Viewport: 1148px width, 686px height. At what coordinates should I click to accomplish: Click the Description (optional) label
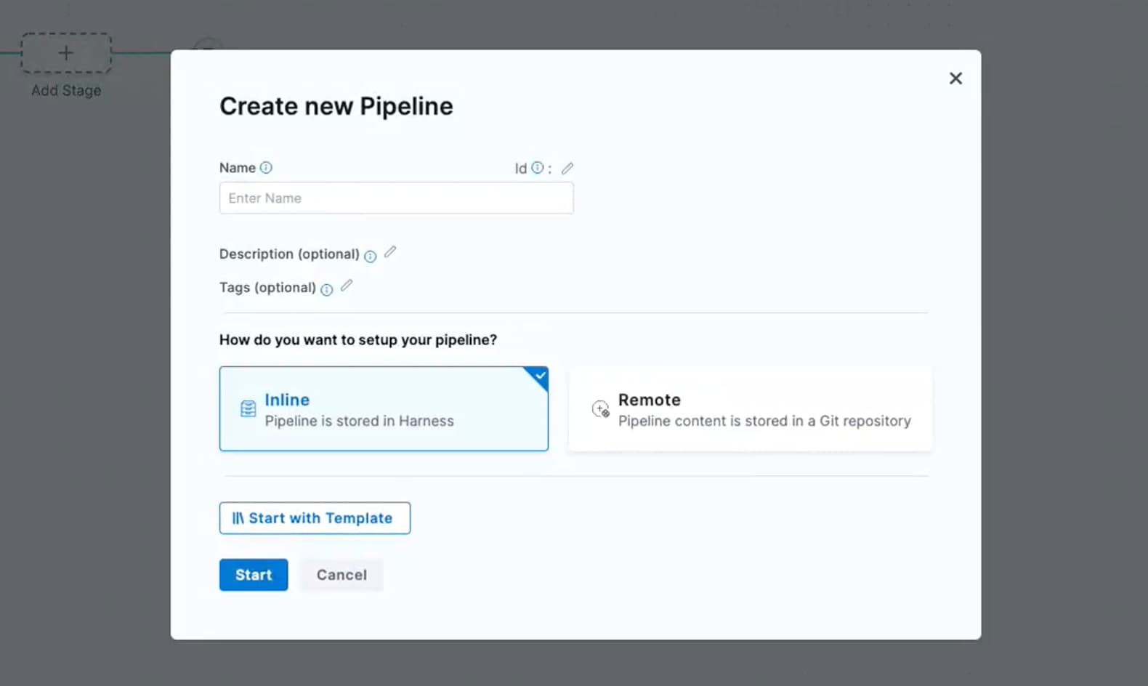289,254
